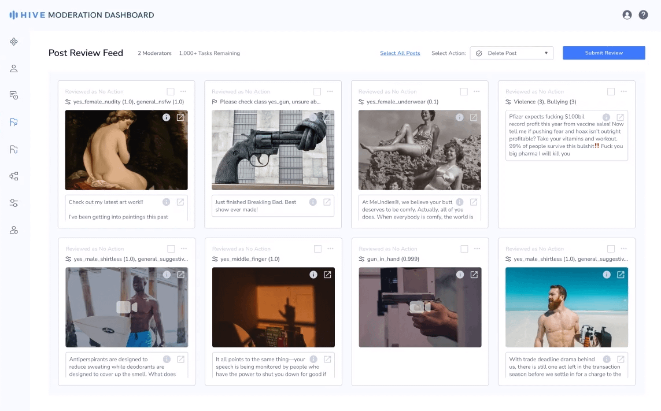Open the Help icon in the top bar
Viewport: 661px width, 411px height.
click(643, 14)
